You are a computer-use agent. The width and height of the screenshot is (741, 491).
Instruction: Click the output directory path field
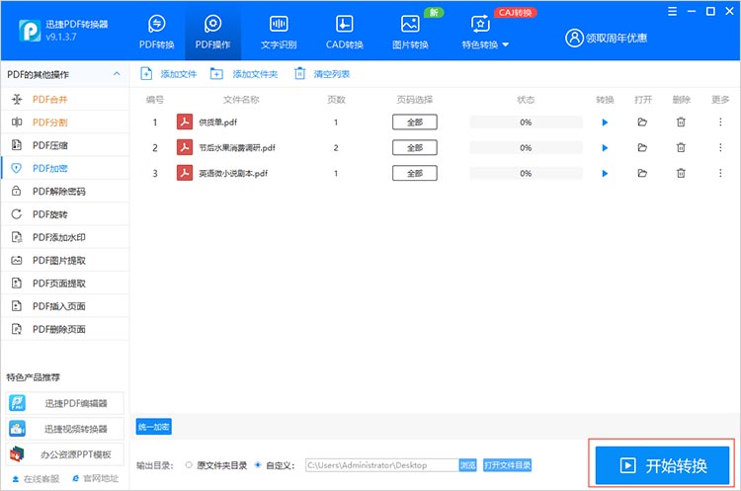[x=381, y=465]
